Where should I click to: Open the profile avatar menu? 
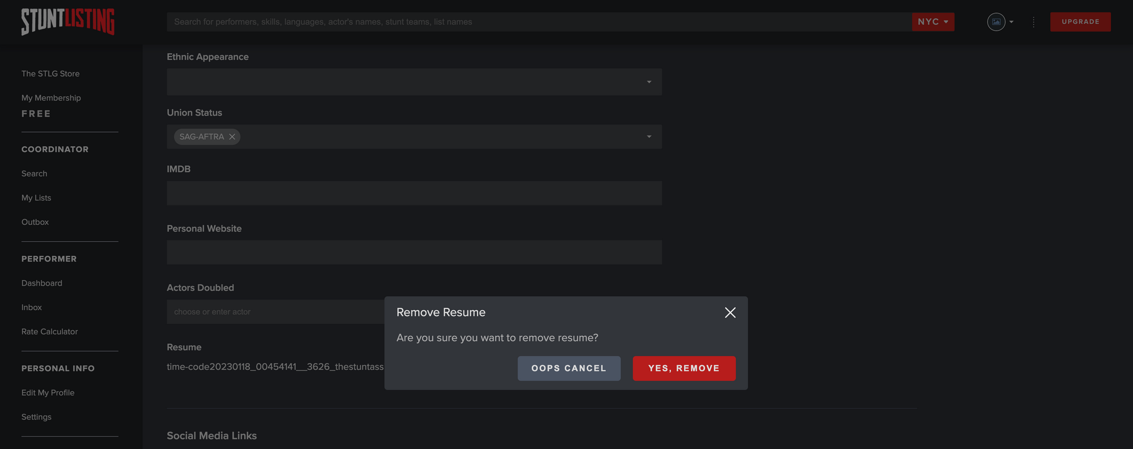(996, 22)
